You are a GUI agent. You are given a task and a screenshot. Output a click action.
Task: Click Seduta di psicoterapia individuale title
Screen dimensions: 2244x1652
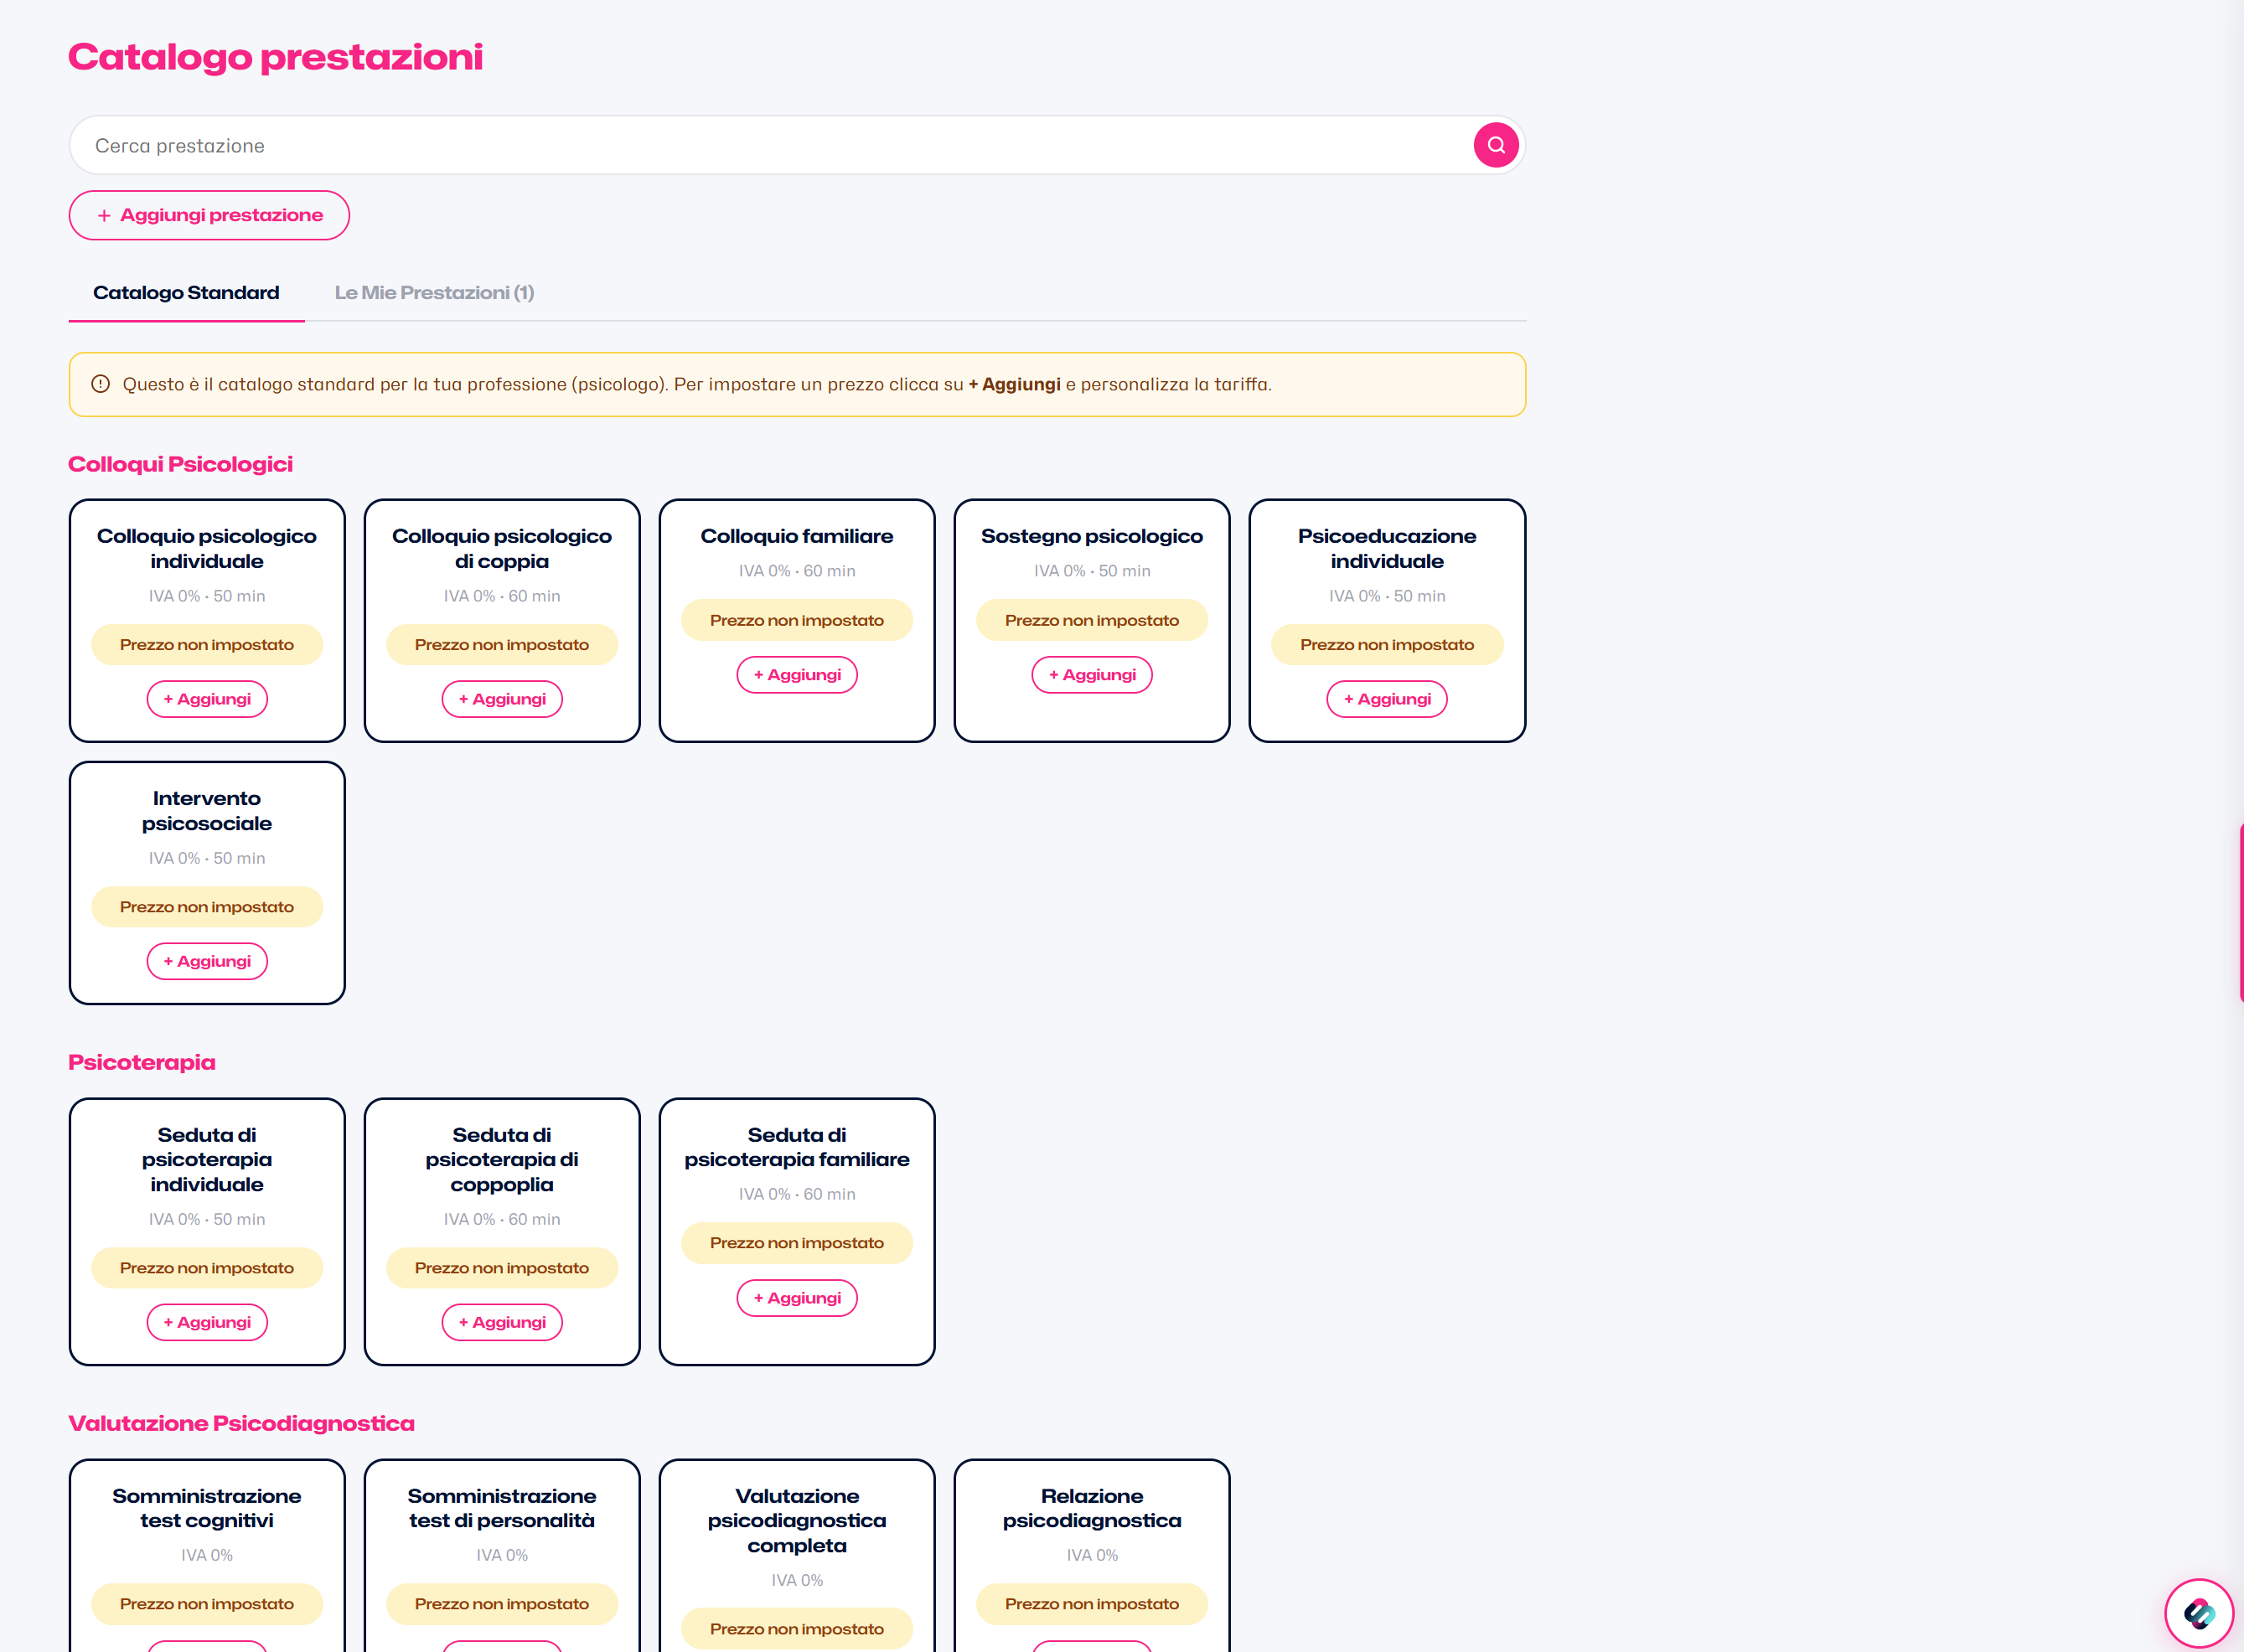207,1159
